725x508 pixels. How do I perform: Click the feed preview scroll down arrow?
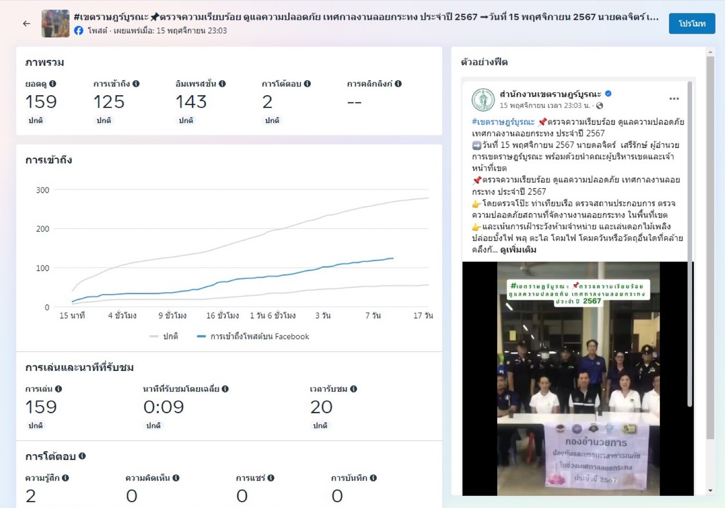pyautogui.click(x=710, y=490)
